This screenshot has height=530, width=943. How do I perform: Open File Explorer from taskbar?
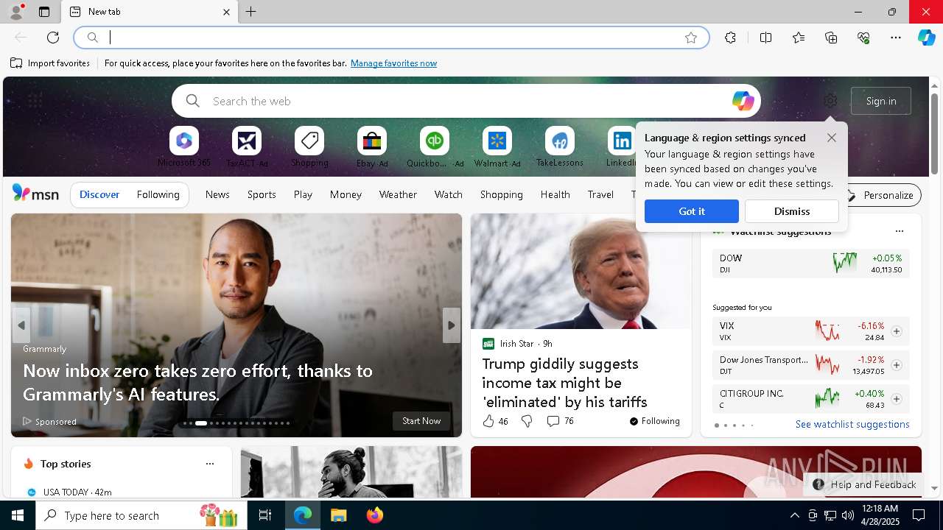(338, 515)
